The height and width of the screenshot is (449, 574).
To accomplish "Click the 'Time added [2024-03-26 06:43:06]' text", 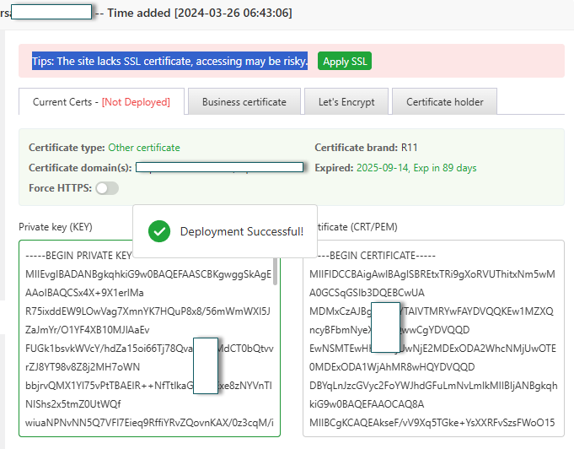I will pyautogui.click(x=200, y=13).
